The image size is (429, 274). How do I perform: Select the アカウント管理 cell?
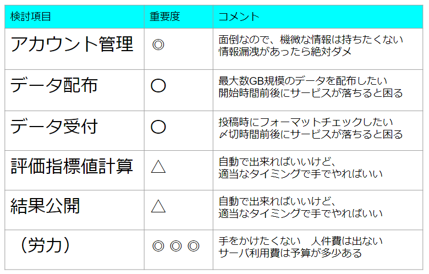pos(72,45)
